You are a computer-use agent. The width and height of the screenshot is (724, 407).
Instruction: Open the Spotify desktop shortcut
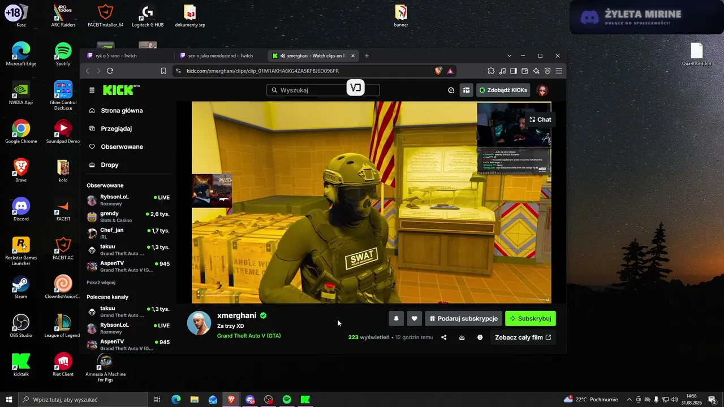[x=63, y=54]
